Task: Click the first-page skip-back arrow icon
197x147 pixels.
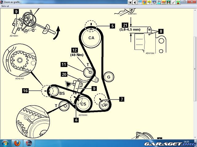Action: (130, 2)
